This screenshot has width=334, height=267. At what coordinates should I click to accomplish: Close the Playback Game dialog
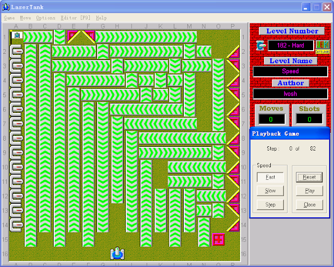click(309, 205)
